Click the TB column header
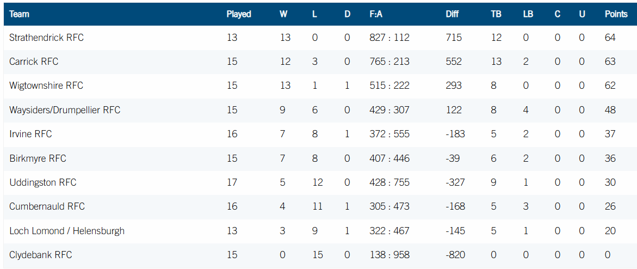The height and width of the screenshot is (269, 637). pyautogui.click(x=496, y=14)
